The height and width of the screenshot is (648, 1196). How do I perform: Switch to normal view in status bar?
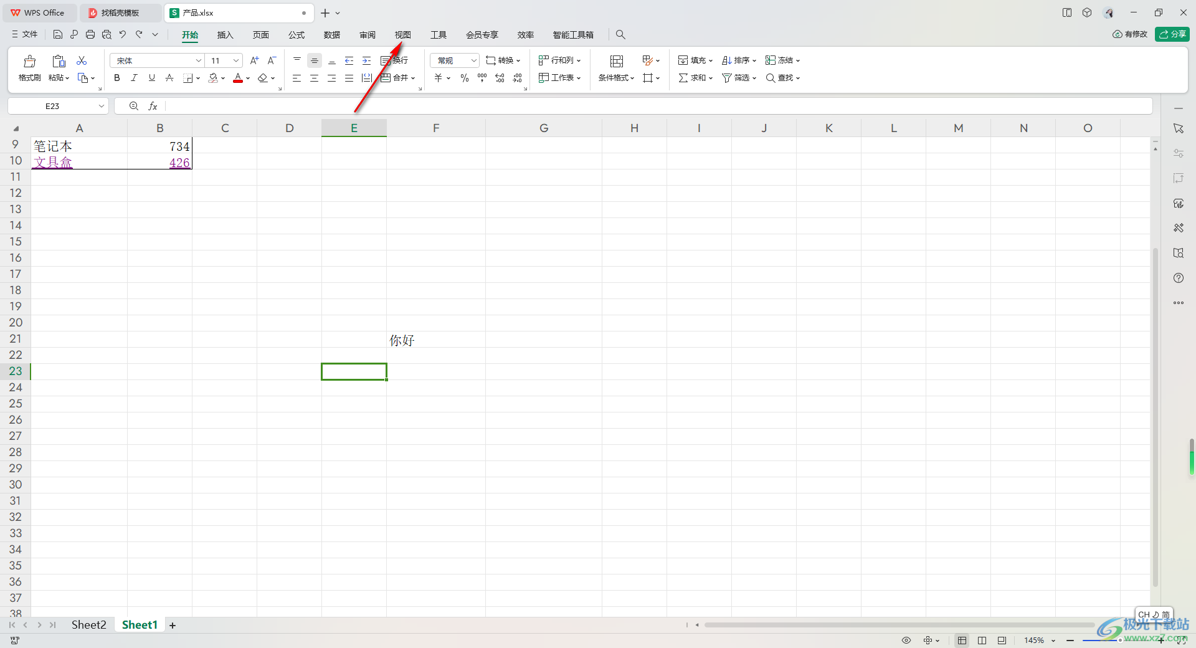point(962,641)
